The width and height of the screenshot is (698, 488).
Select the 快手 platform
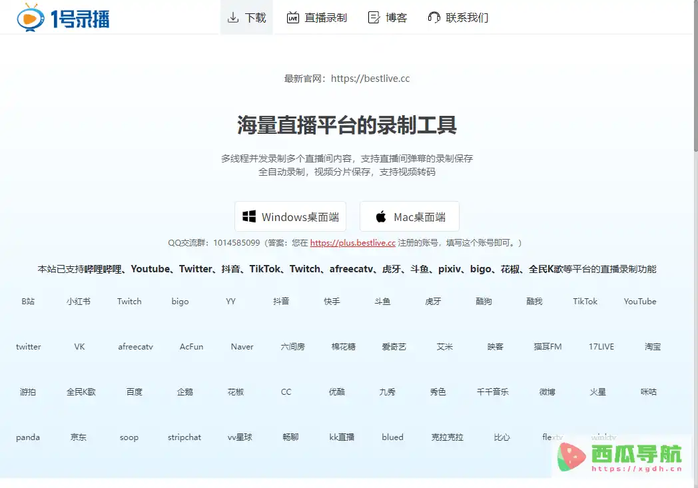332,301
